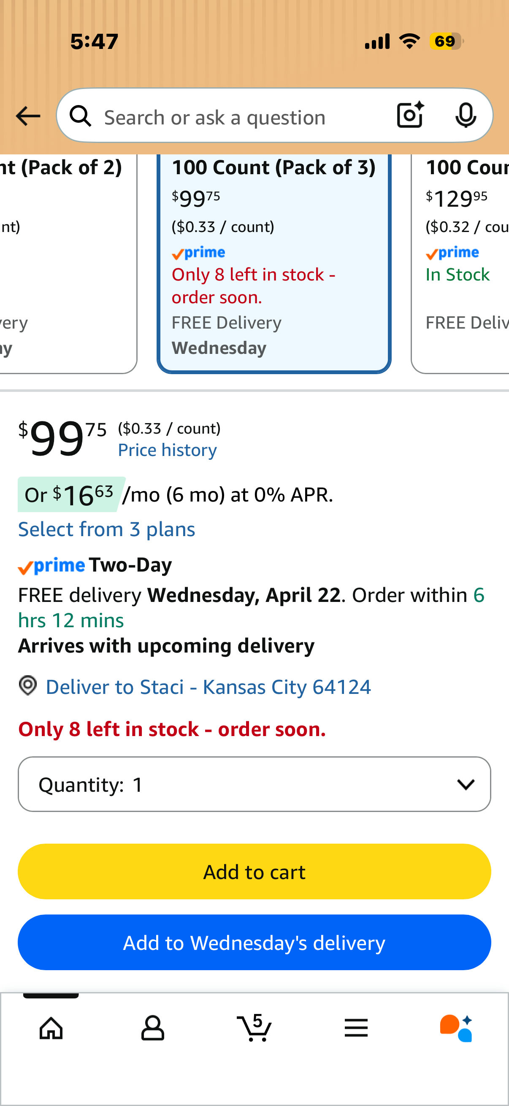
Task: Tap the microphone voice search icon
Action: point(466,115)
